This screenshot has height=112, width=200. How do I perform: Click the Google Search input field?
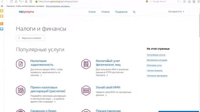pyautogui.click(x=165, y=2)
